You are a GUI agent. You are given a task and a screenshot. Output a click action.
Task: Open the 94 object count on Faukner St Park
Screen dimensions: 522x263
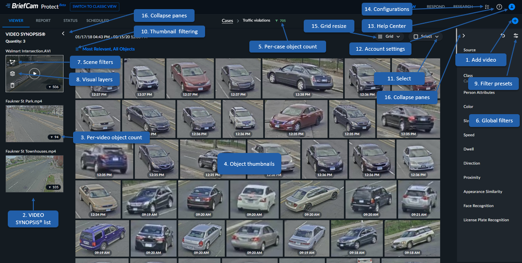[x=54, y=137]
